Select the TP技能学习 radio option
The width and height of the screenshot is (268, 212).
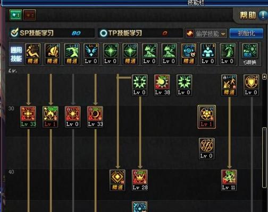tap(103, 33)
